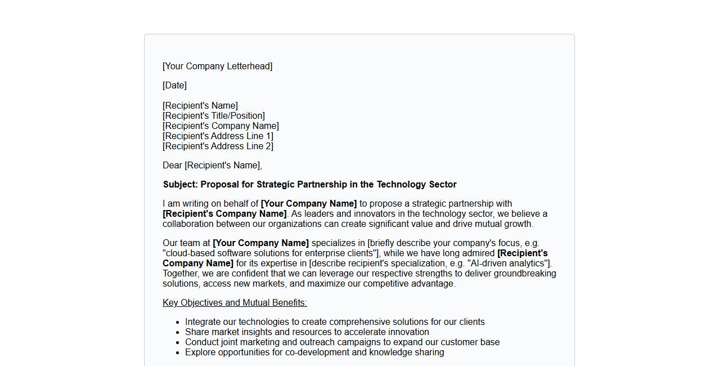719x366 pixels.
Task: Click bold [Your Company Name] in first paragraph
Action: pos(308,204)
